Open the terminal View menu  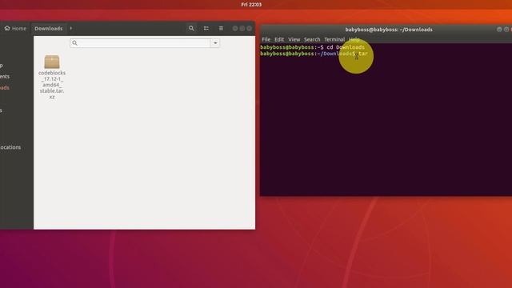click(294, 39)
